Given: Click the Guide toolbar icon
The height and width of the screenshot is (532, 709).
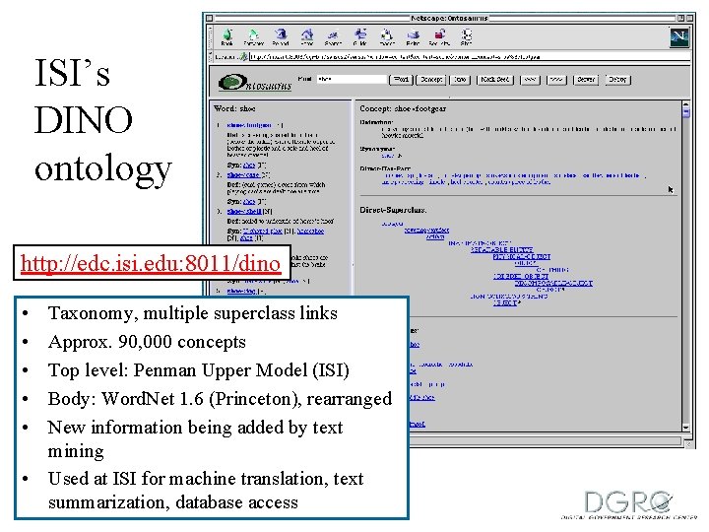Looking at the screenshot, I should 360,36.
